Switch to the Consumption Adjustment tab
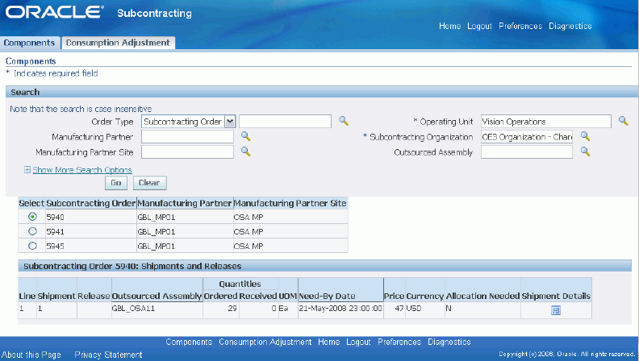Screen dimensions: 639x361 coord(118,43)
